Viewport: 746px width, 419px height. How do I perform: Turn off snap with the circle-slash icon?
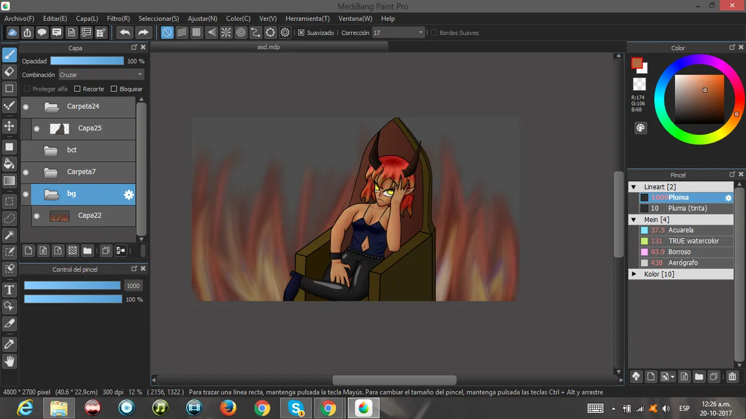click(x=167, y=33)
